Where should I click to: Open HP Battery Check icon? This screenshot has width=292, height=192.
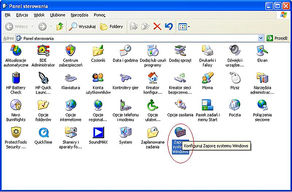(x=16, y=78)
